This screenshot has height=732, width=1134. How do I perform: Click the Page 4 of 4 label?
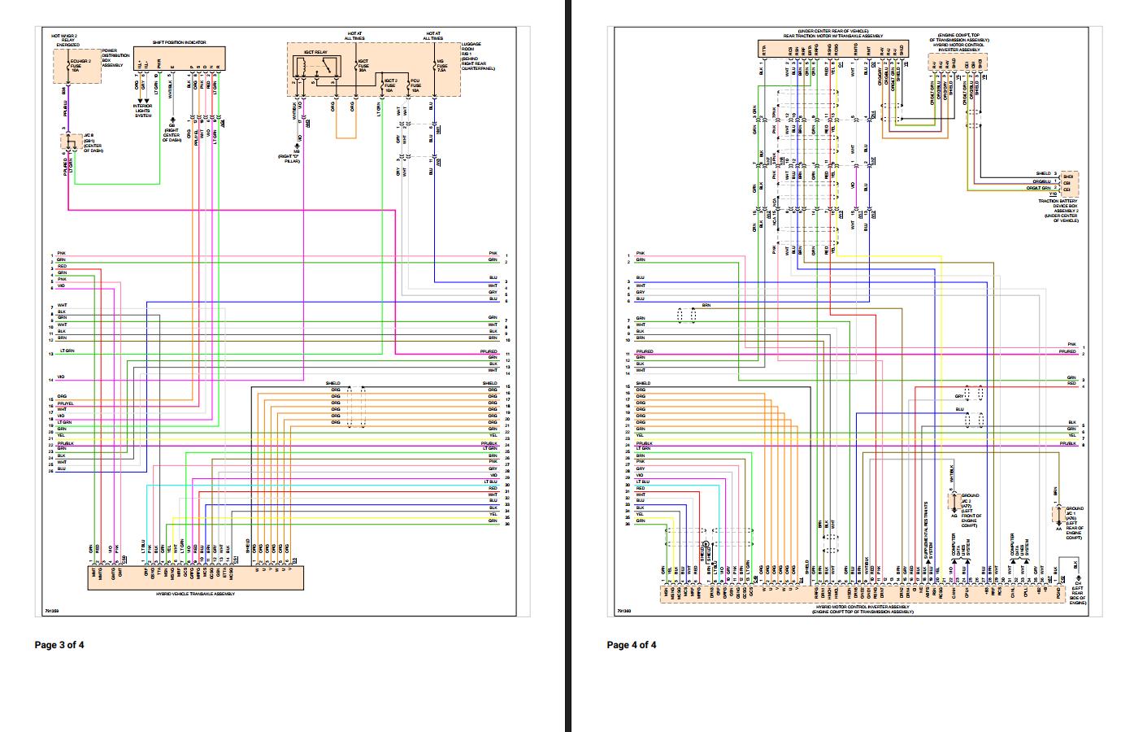point(632,645)
